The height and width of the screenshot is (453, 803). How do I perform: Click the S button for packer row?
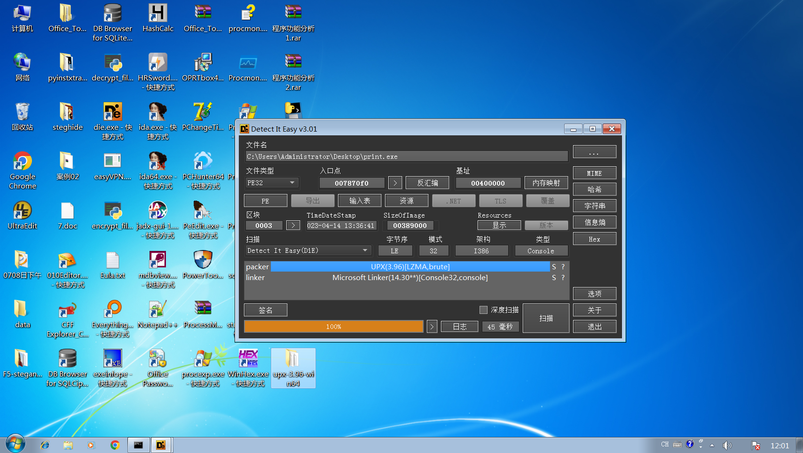tap(554, 266)
